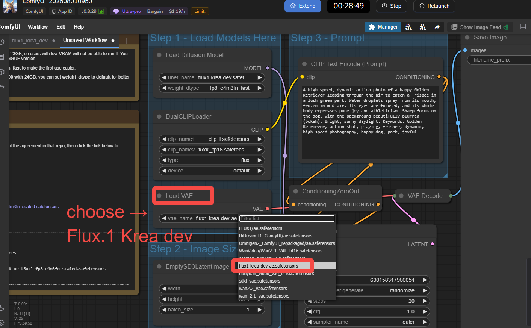The width and height of the screenshot is (531, 328).
Task: Collapse the CLIP Text Encode node
Action: click(x=304, y=64)
